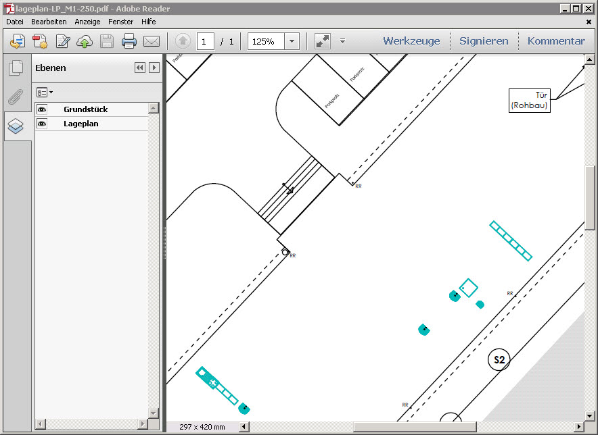Click layers list scroll left arrow
Viewport: 598px width, 435px height.
tap(41, 424)
